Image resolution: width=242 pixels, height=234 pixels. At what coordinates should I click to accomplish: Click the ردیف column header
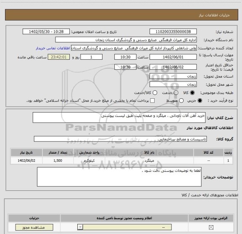(x=228, y=152)
